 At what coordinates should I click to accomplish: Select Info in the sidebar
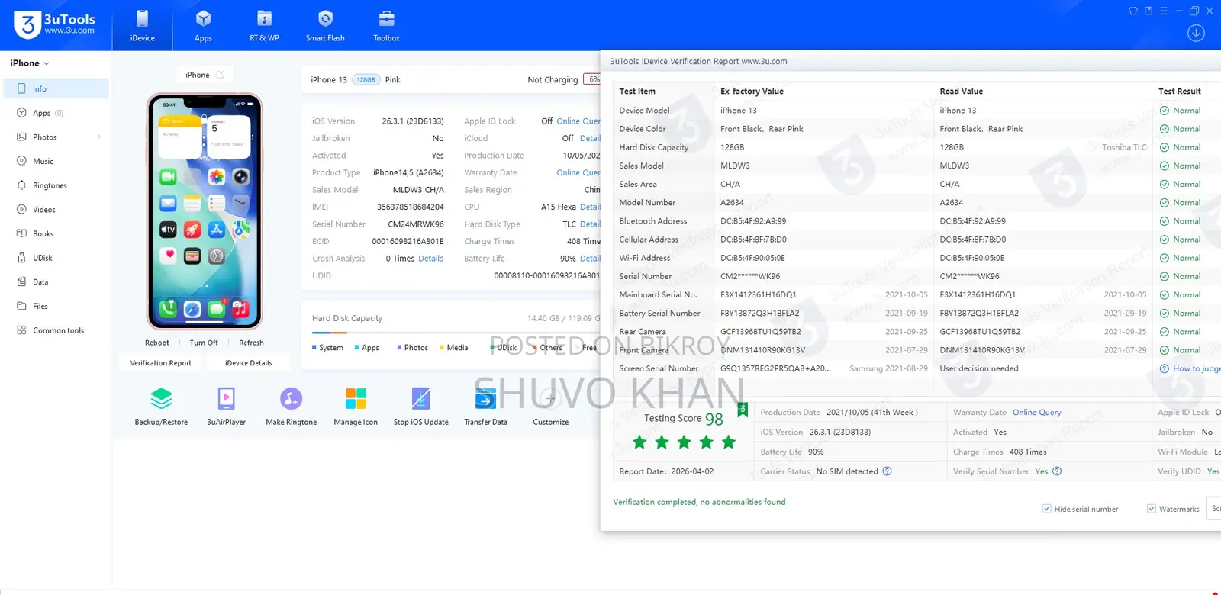[56, 88]
